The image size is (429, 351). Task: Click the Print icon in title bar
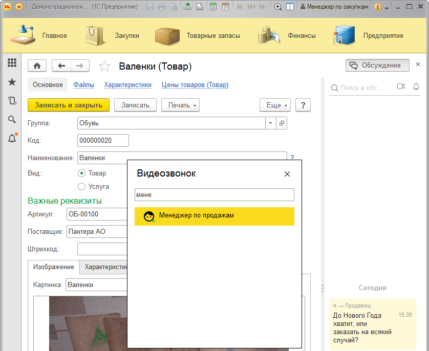click(162, 7)
